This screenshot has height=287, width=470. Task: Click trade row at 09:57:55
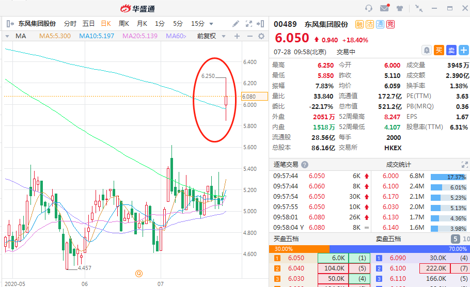[320, 206]
